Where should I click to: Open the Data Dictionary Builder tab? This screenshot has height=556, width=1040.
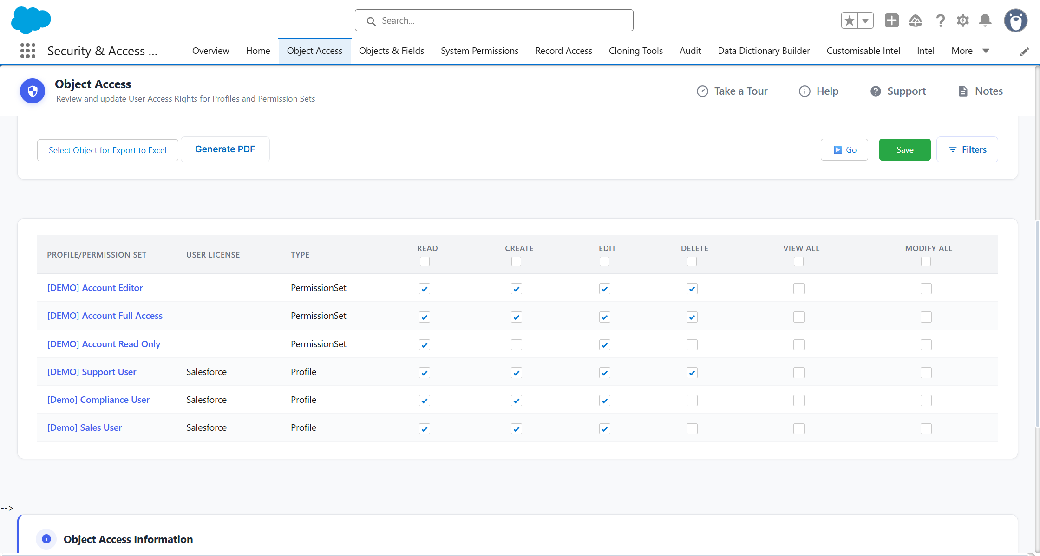tap(764, 51)
